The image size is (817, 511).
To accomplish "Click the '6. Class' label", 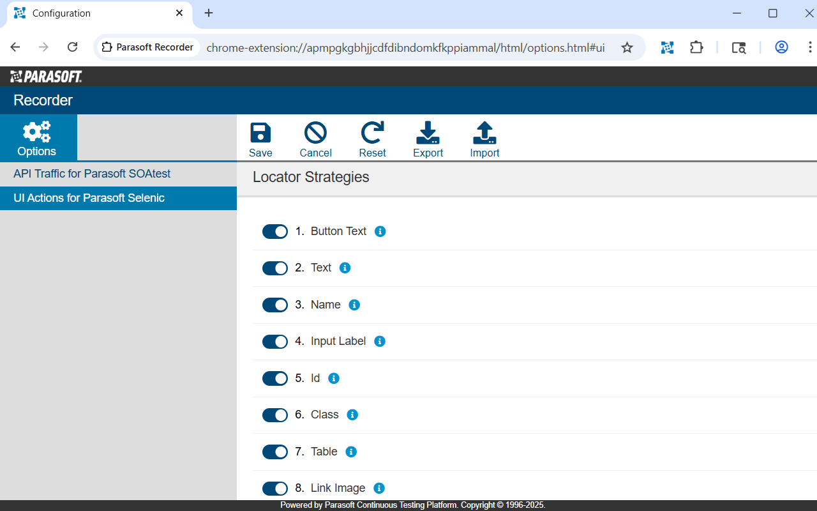I will 317,415.
